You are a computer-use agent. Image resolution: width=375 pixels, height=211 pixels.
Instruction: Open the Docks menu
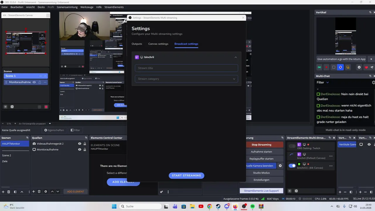coord(41,7)
